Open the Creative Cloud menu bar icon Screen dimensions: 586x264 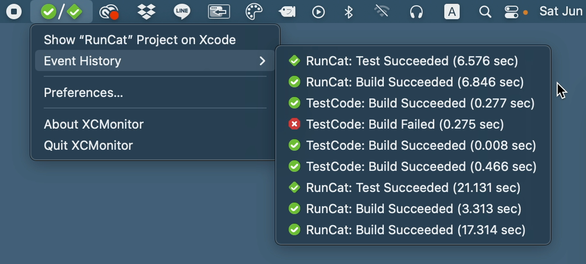pos(109,12)
